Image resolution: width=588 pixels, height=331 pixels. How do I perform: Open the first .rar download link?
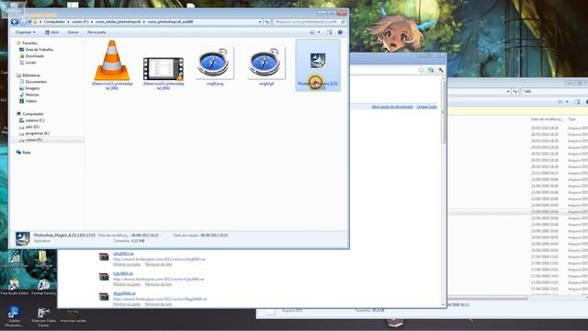pos(123,254)
